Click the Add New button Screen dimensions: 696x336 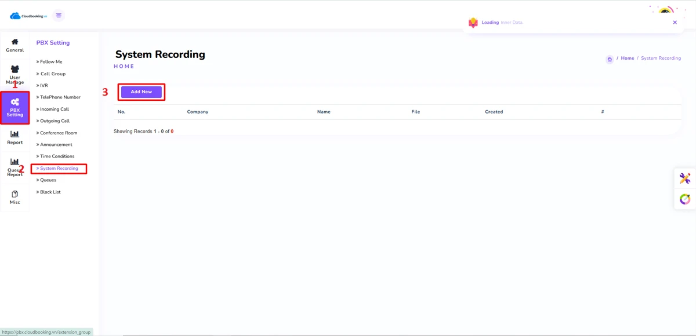click(142, 92)
